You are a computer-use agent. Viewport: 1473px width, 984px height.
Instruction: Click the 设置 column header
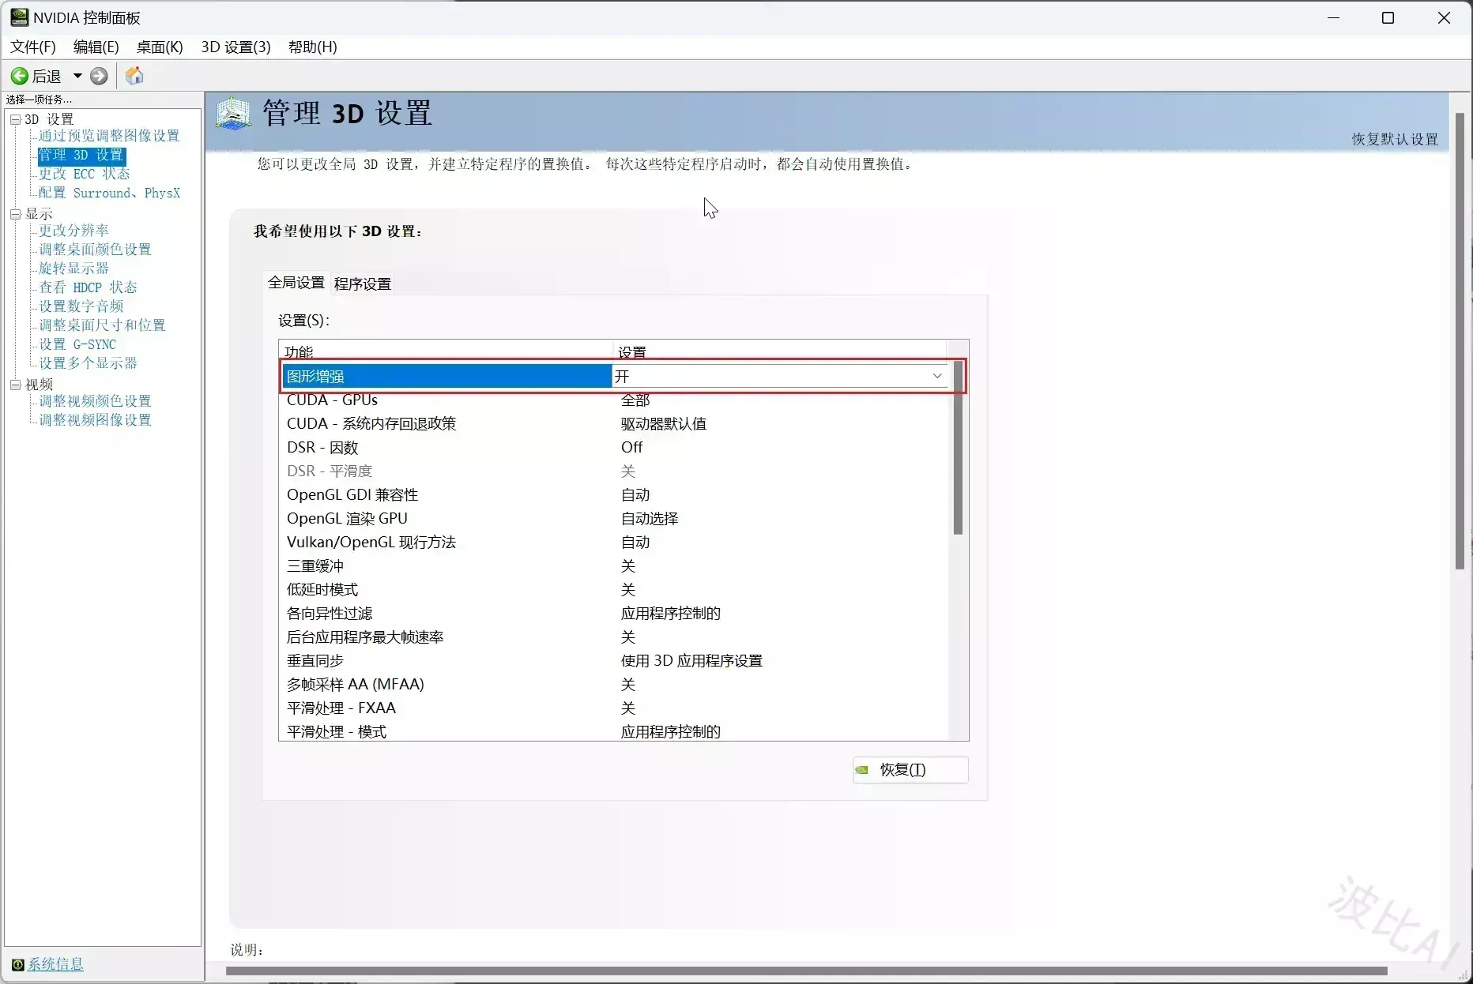click(x=780, y=351)
